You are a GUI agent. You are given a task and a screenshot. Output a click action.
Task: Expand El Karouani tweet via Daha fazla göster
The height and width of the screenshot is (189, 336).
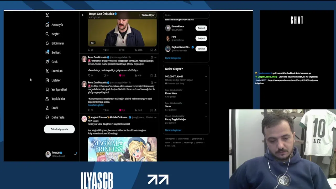96,105
